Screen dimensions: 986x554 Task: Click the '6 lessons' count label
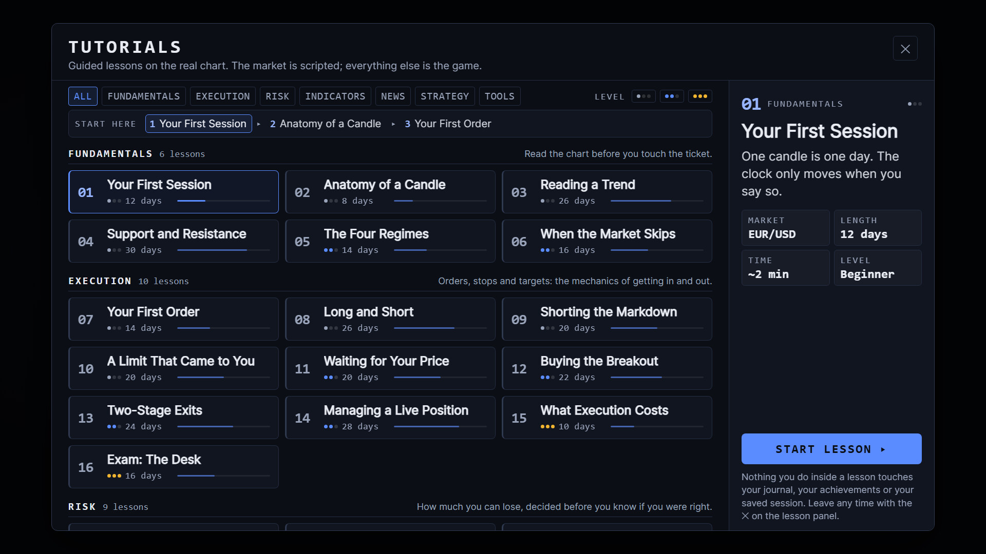182,154
